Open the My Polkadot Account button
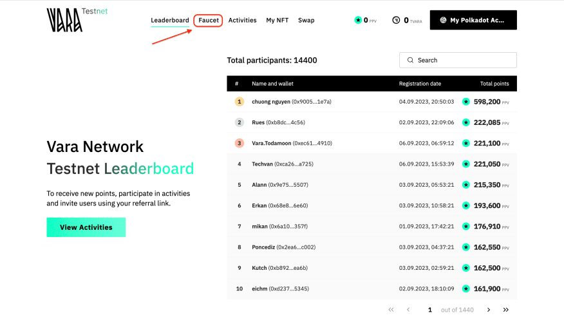564x322 pixels. coord(473,20)
